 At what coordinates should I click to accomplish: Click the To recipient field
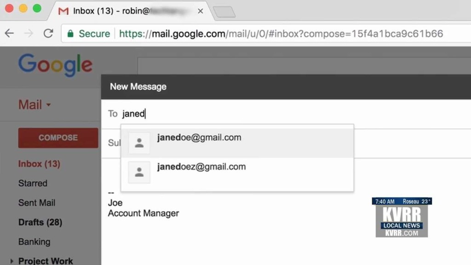click(x=288, y=114)
